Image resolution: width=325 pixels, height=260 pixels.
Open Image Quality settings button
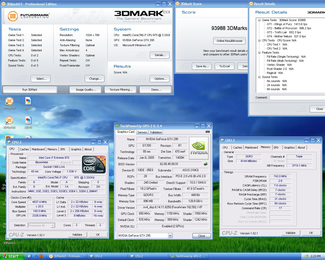point(86,90)
